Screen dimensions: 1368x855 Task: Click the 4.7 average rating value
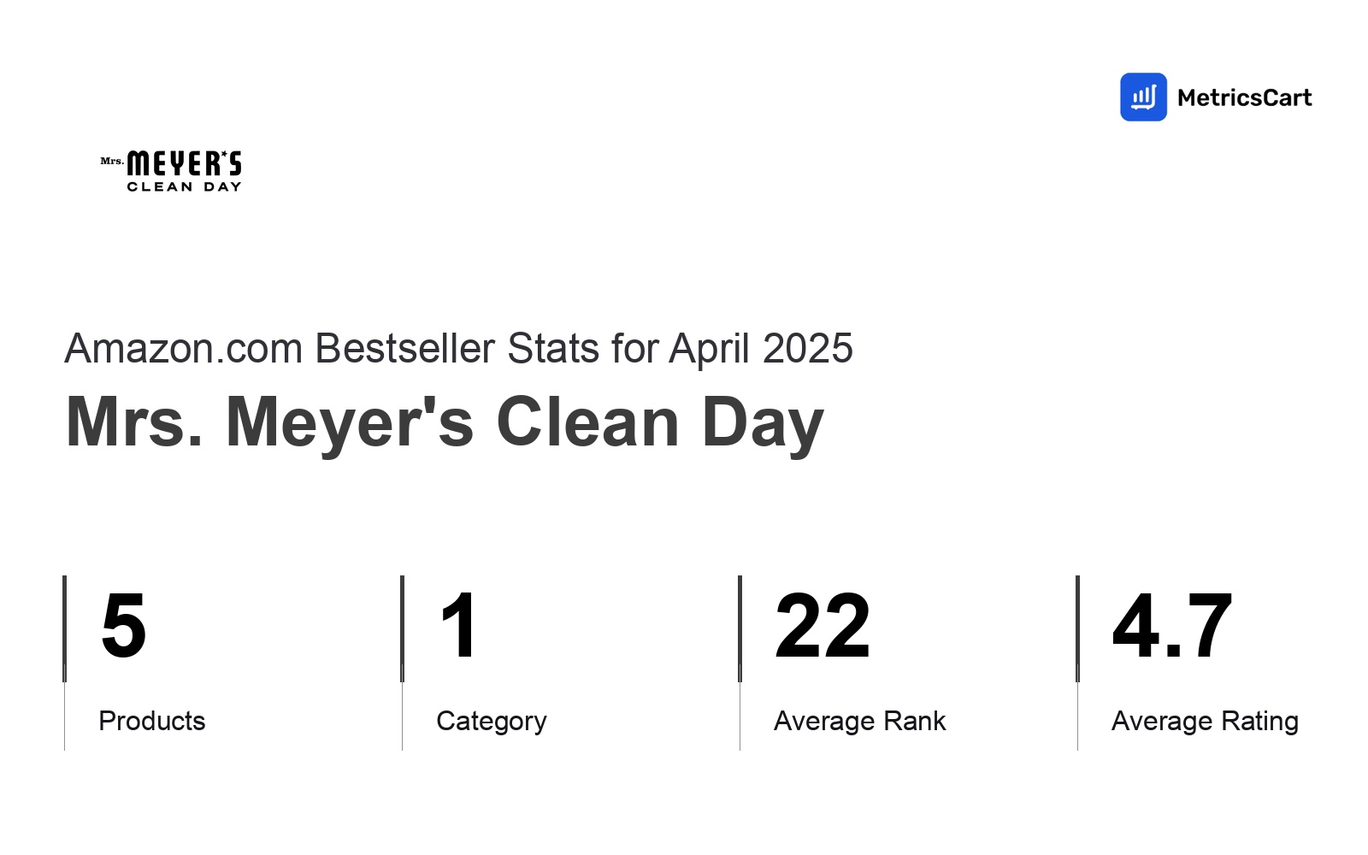1172,626
